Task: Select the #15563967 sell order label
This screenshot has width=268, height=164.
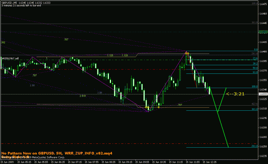Action: 10,58
